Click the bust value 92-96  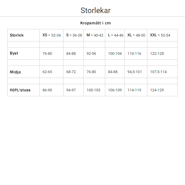91,54
